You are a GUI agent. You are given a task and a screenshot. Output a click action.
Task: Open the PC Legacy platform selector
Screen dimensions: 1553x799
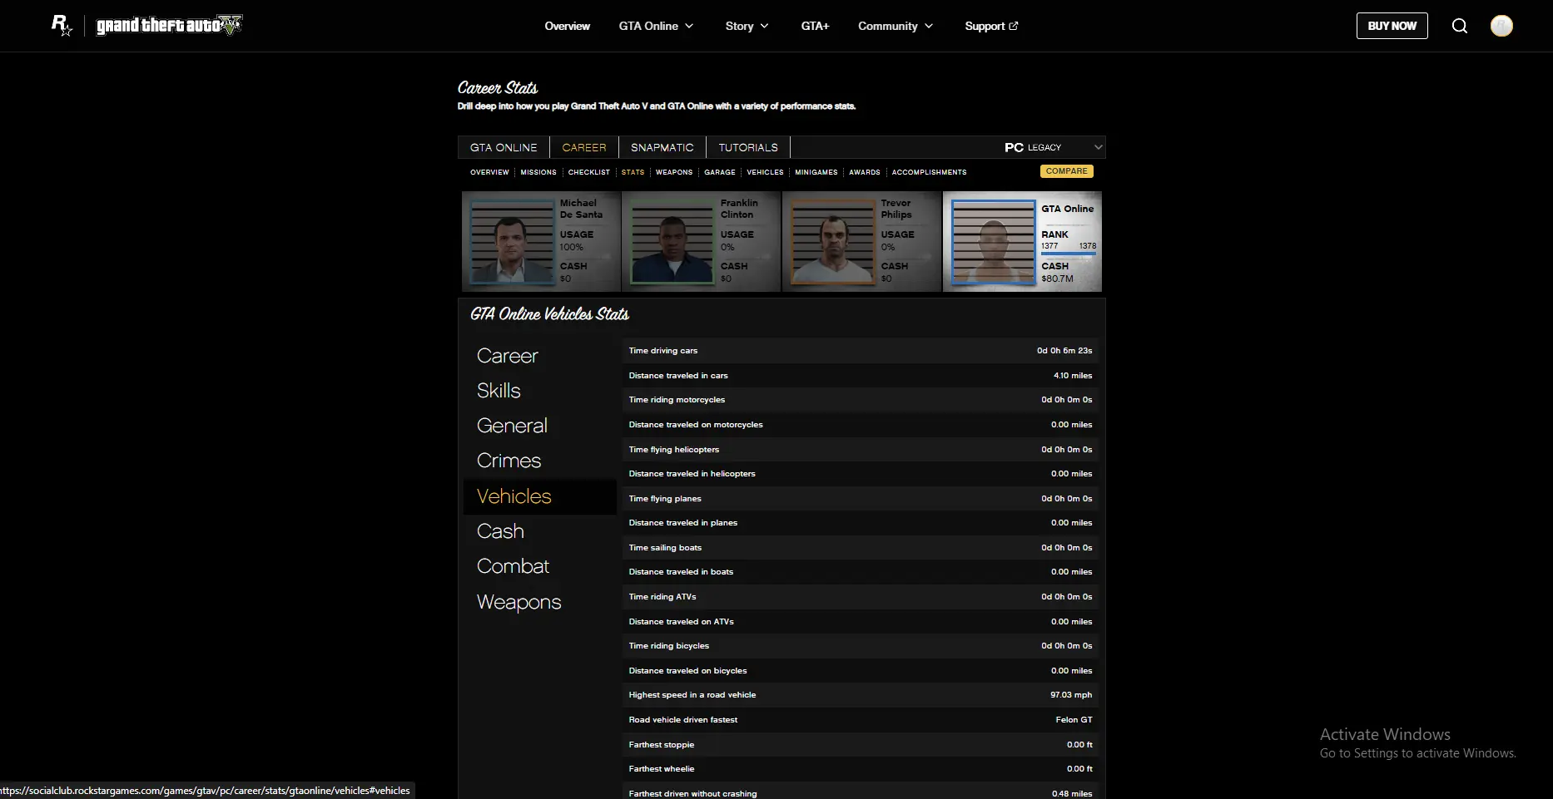click(x=1053, y=147)
